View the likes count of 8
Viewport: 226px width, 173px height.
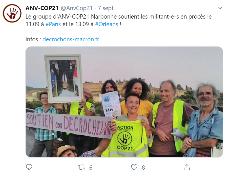(143, 168)
